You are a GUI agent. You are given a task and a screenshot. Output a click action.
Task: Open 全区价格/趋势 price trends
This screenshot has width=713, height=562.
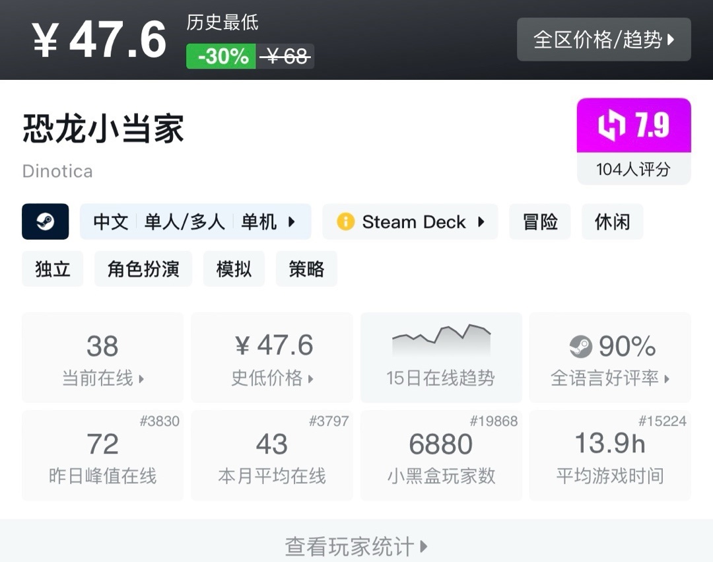click(604, 40)
